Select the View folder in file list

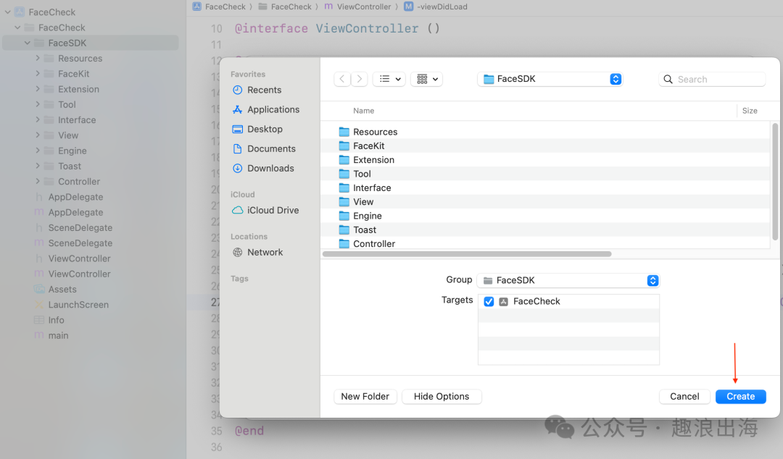pos(544,201)
